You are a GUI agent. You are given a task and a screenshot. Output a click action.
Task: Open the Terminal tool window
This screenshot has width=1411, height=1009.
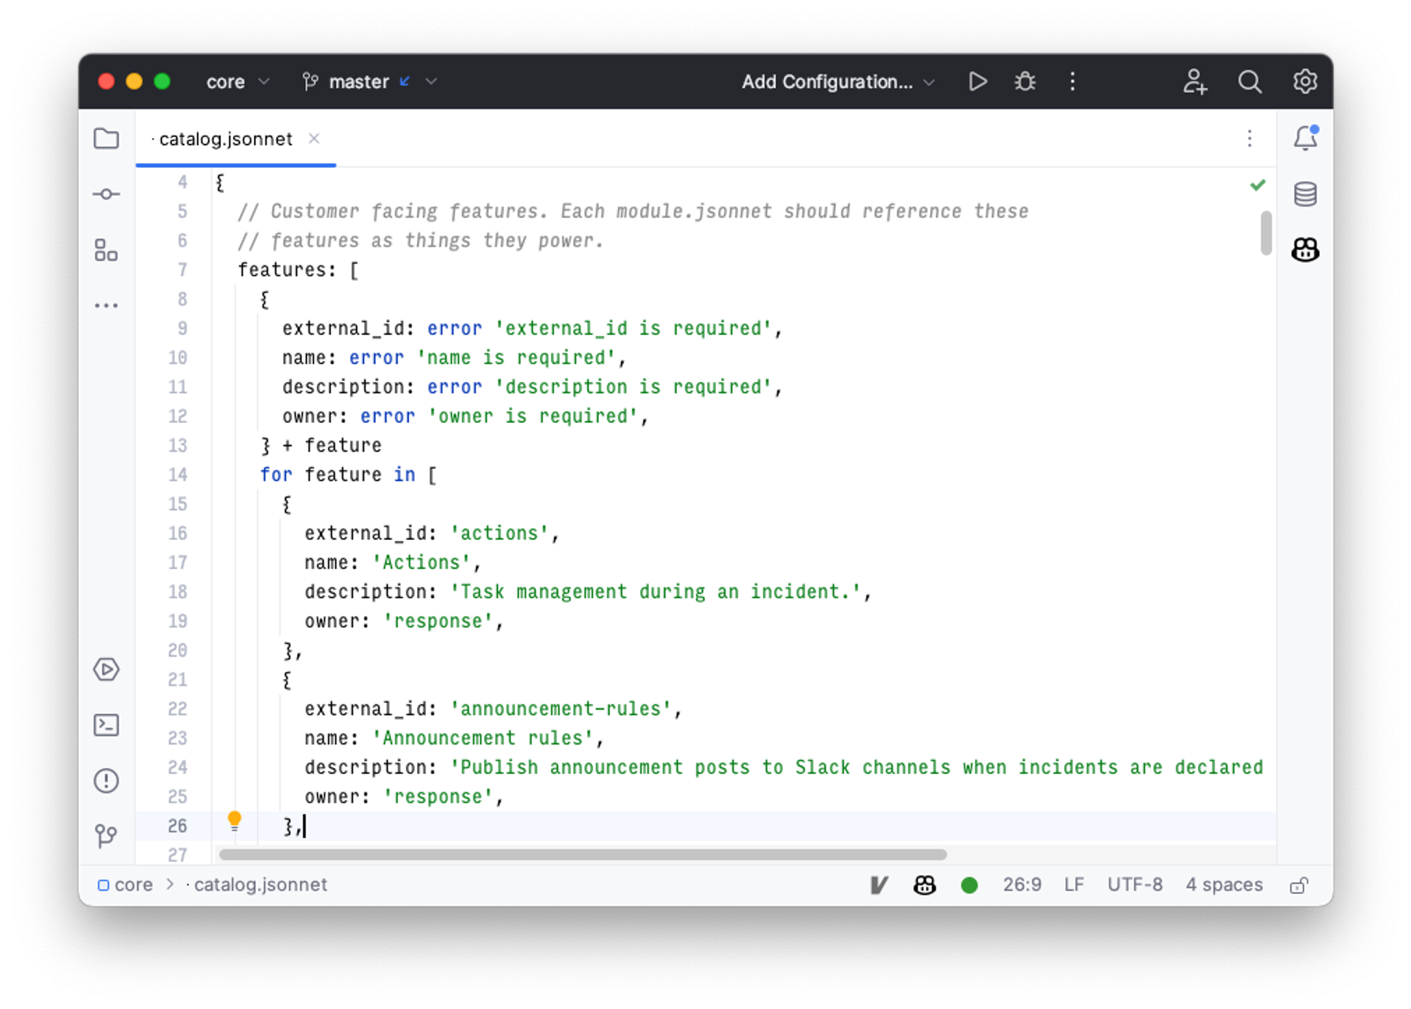coord(106,725)
